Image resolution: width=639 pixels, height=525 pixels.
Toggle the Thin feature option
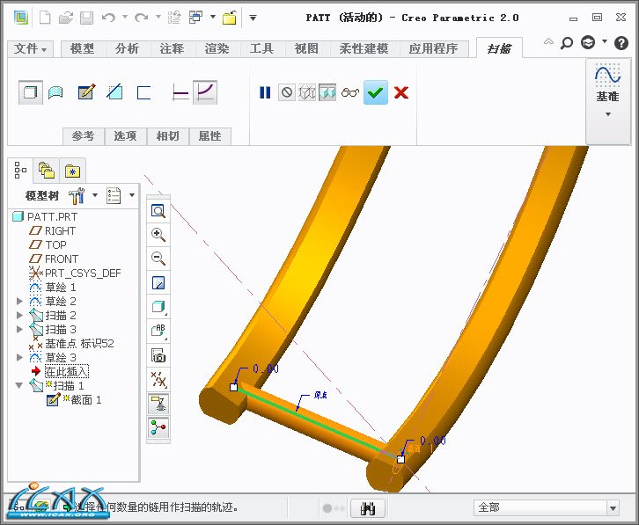coord(143,92)
